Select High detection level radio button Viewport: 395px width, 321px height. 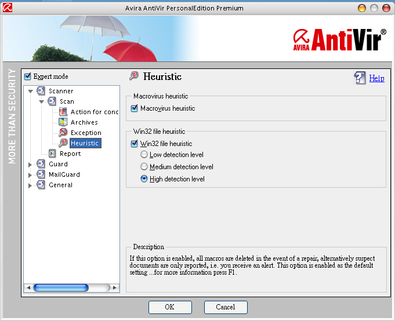click(144, 179)
